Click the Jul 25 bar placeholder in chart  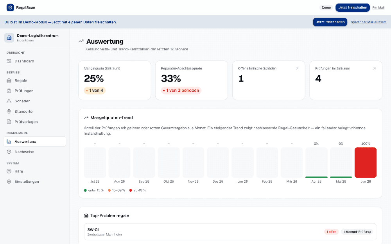coord(95,162)
